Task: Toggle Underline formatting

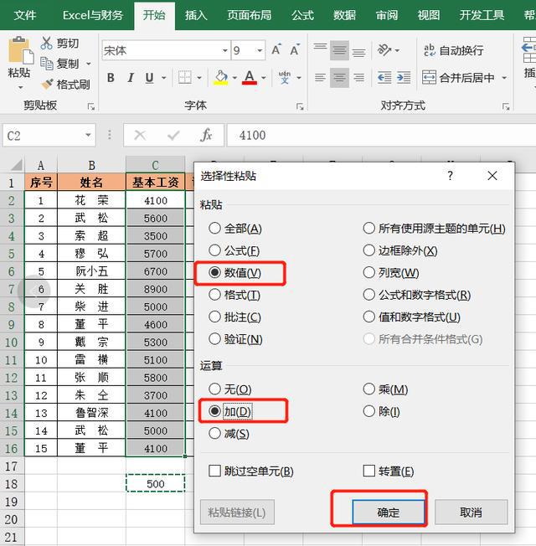Action: (149, 78)
